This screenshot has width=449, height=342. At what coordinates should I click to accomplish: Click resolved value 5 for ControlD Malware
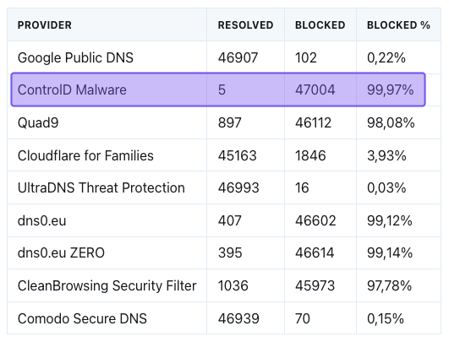pyautogui.click(x=222, y=90)
